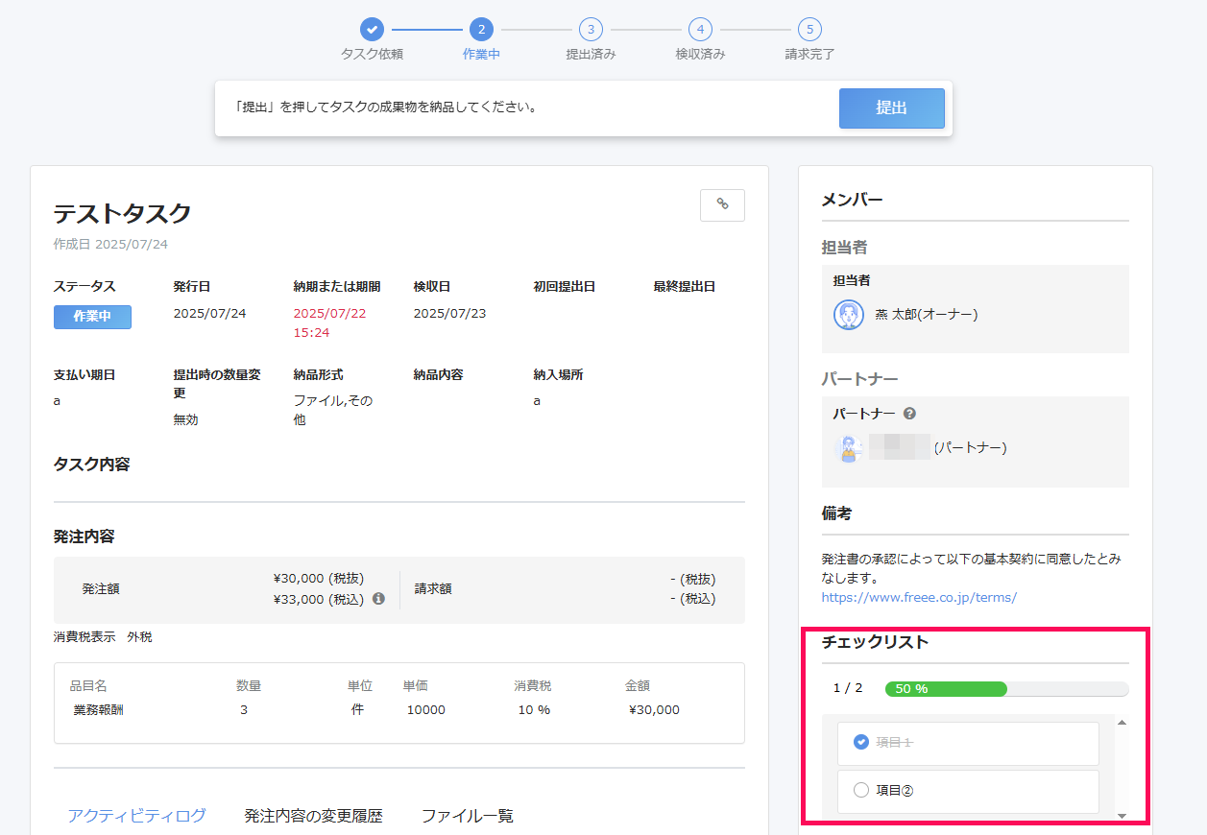Image resolution: width=1207 pixels, height=835 pixels.
Task: Click the 燕 太郎(オーナー) name
Action: pos(927,314)
